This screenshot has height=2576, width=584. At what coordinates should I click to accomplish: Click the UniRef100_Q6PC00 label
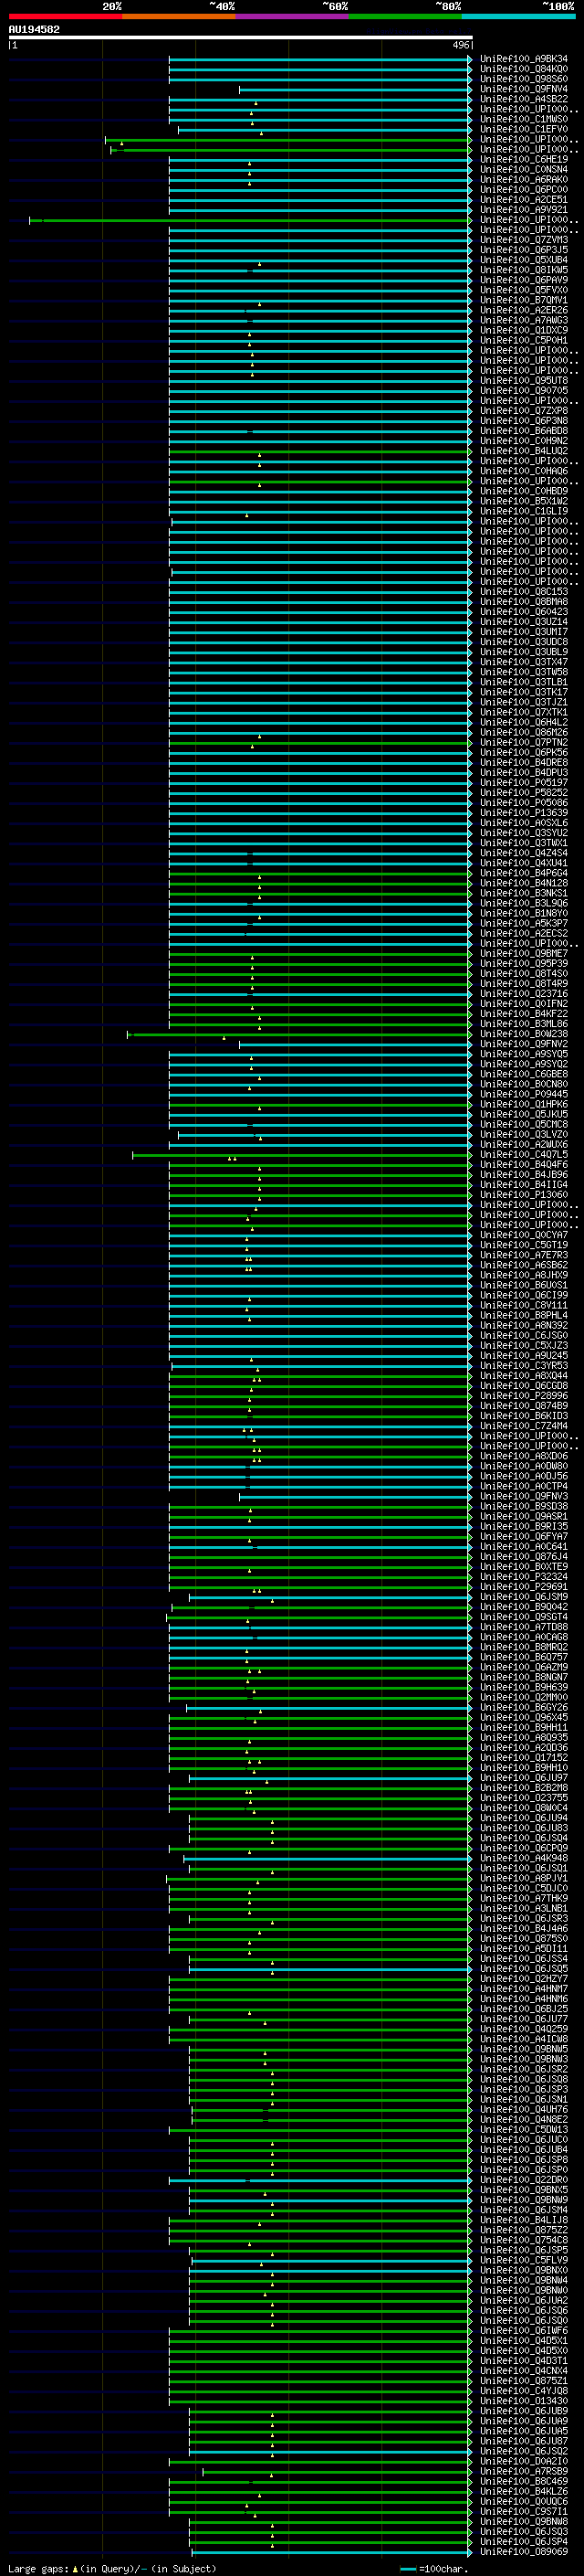click(524, 190)
